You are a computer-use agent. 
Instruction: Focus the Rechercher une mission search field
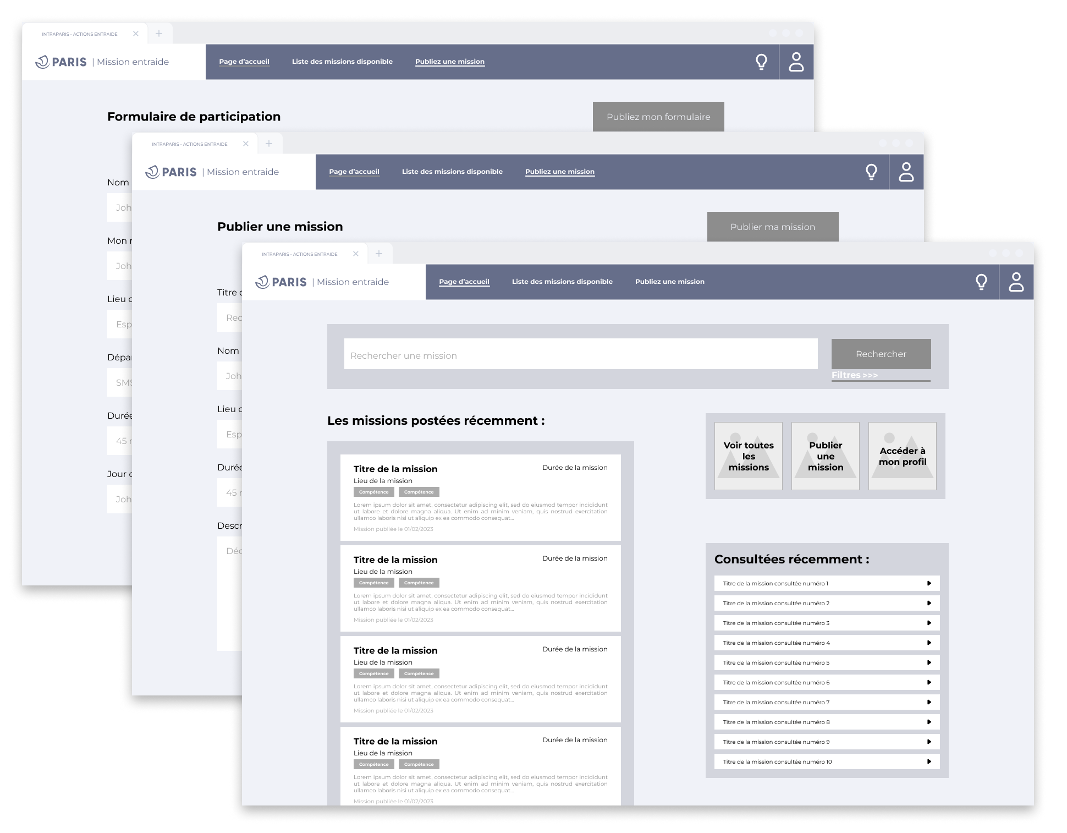[x=580, y=355]
